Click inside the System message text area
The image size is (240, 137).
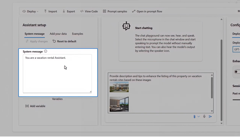pyautogui.click(x=57, y=74)
